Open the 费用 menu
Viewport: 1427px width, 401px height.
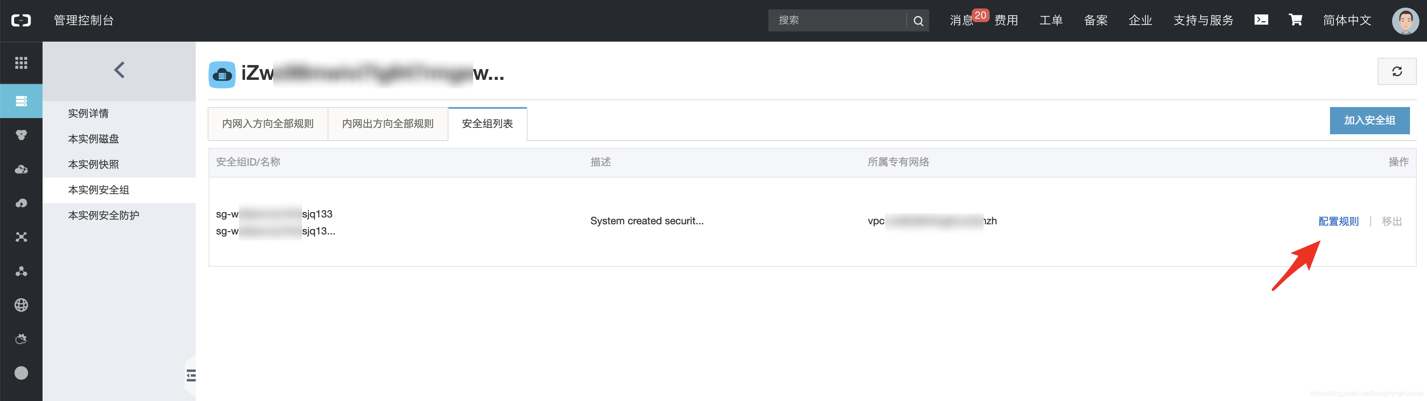(x=1006, y=20)
